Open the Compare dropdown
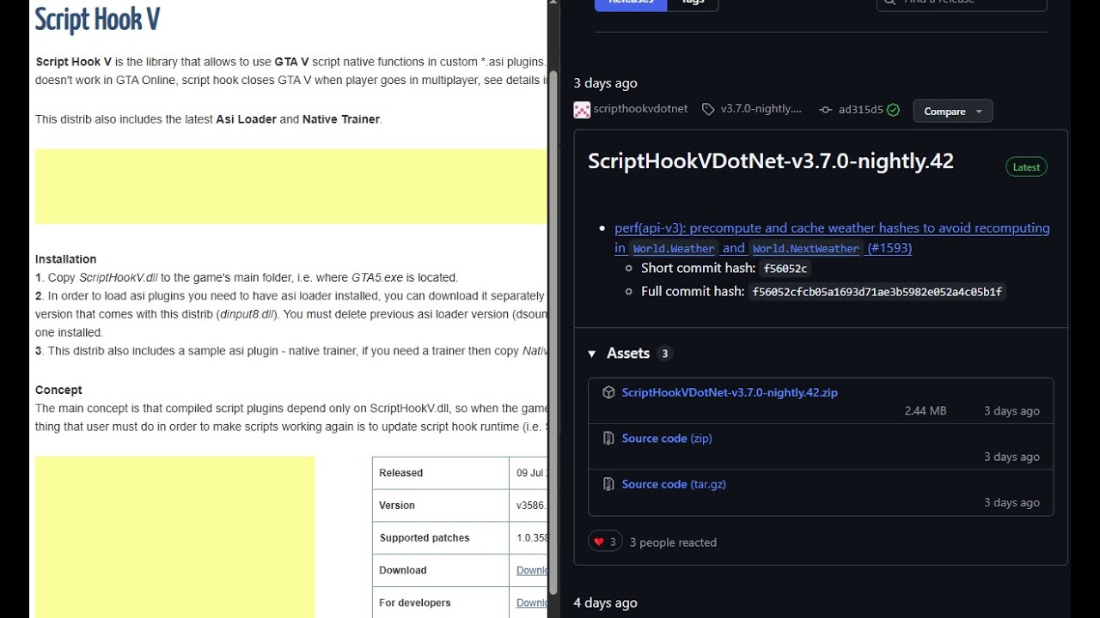 [953, 111]
